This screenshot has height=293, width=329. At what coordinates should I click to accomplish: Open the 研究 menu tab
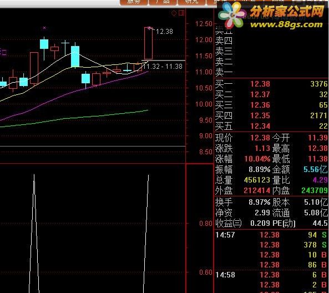click(x=192, y=2)
